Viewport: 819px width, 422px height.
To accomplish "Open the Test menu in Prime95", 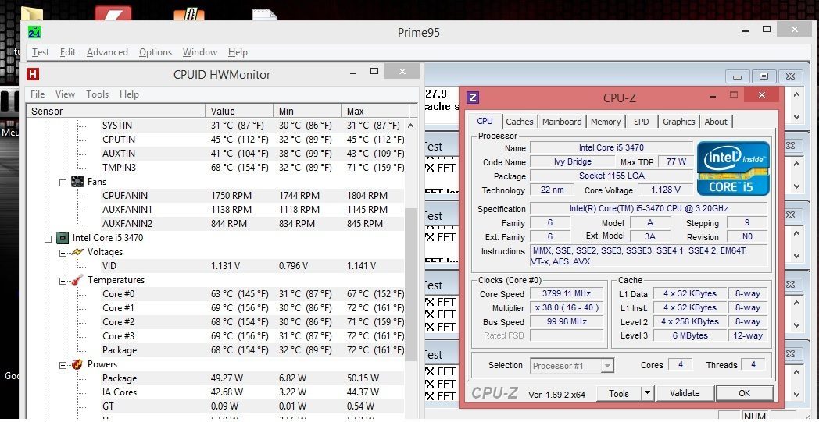I will [40, 52].
